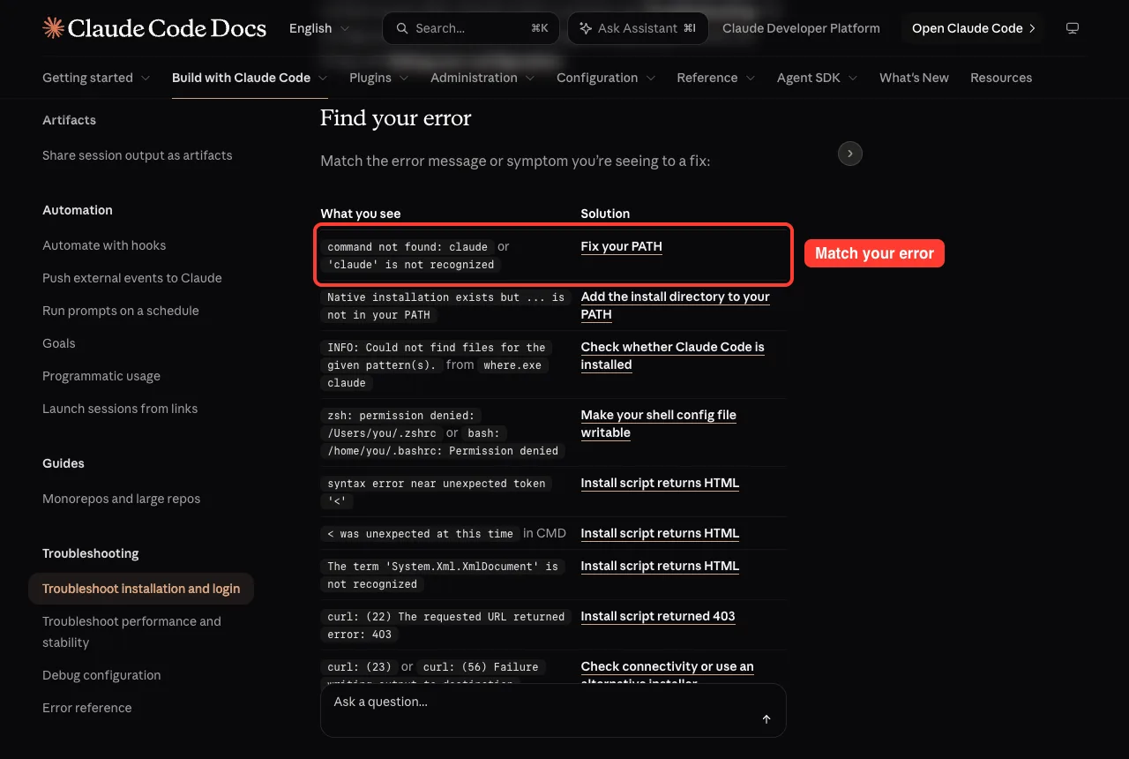Screen dimensions: 1129x759
Task: Focus the Search docs field
Action: coord(472,28)
